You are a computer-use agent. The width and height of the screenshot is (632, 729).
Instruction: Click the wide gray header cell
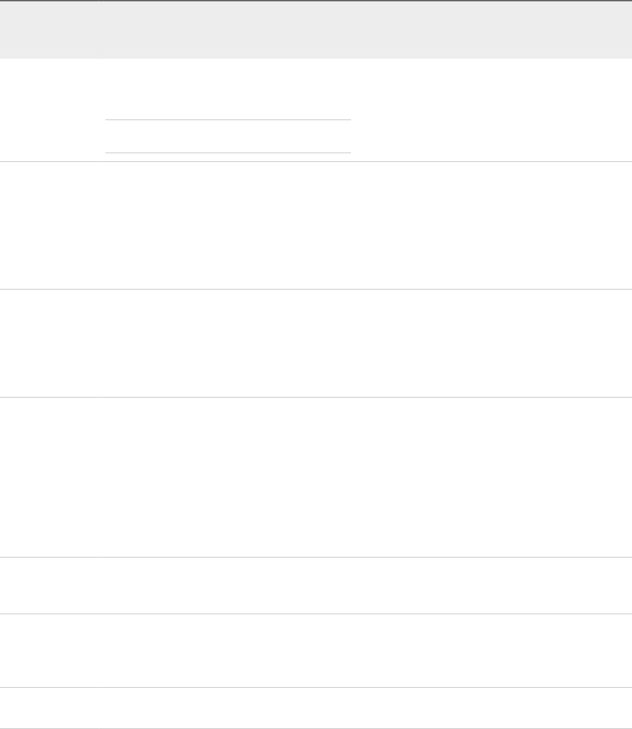(x=365, y=30)
